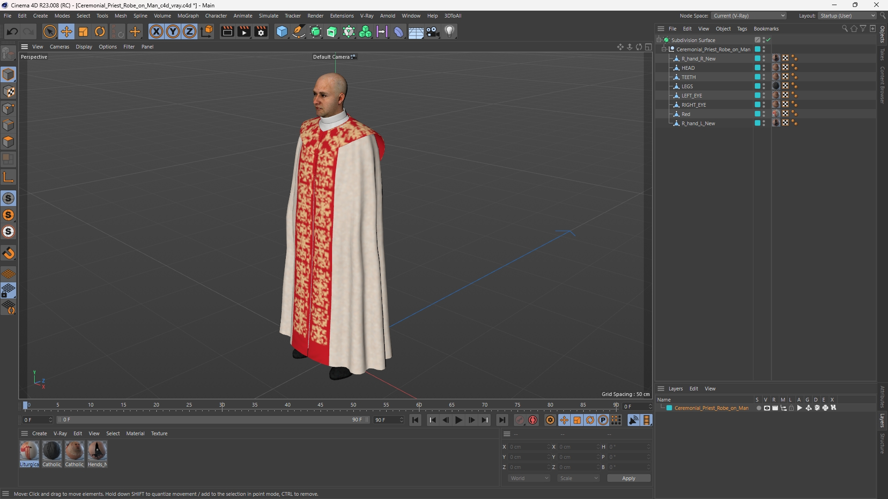This screenshot has height=499, width=888.
Task: Collapse the Subdivision Surface tree node
Action: (x=659, y=40)
